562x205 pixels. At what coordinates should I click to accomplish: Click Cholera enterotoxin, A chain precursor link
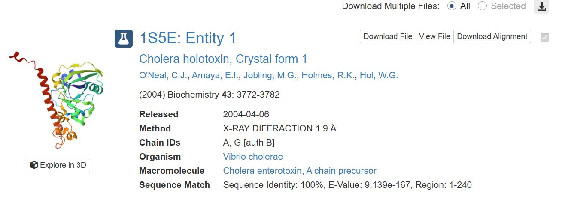pyautogui.click(x=300, y=171)
